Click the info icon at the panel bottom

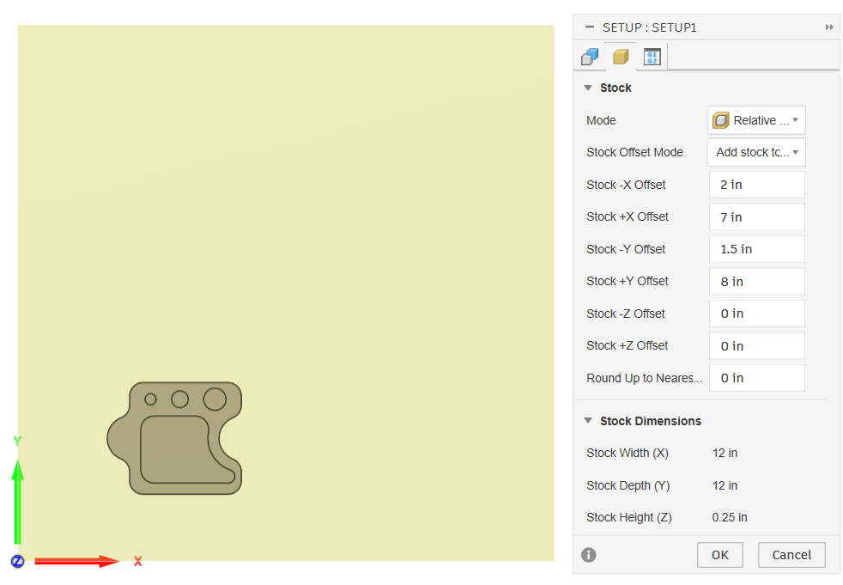click(589, 555)
